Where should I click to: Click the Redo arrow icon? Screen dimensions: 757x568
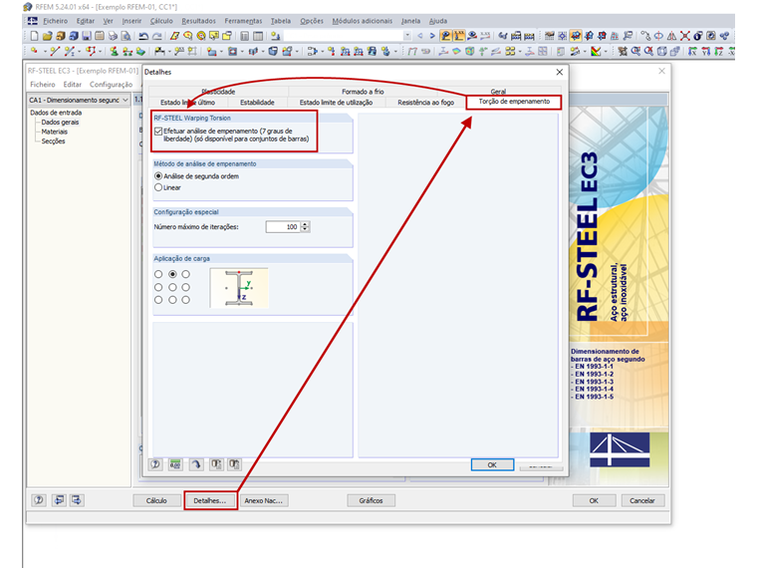pos(157,36)
